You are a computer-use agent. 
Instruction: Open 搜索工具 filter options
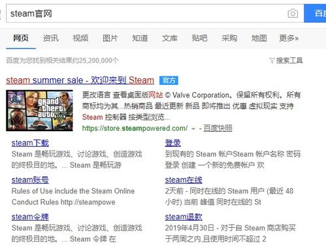click(x=289, y=60)
